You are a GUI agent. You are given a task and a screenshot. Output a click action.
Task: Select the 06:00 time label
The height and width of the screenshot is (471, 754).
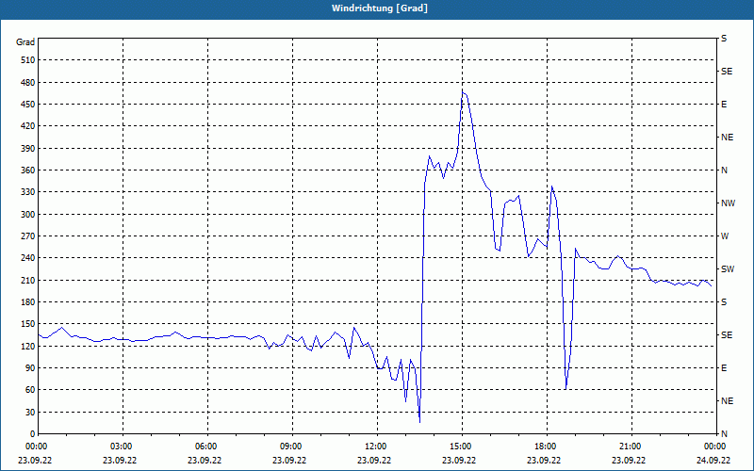pyautogui.click(x=206, y=447)
